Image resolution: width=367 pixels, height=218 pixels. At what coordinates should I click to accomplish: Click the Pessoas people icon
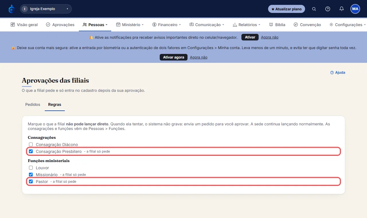point(85,25)
